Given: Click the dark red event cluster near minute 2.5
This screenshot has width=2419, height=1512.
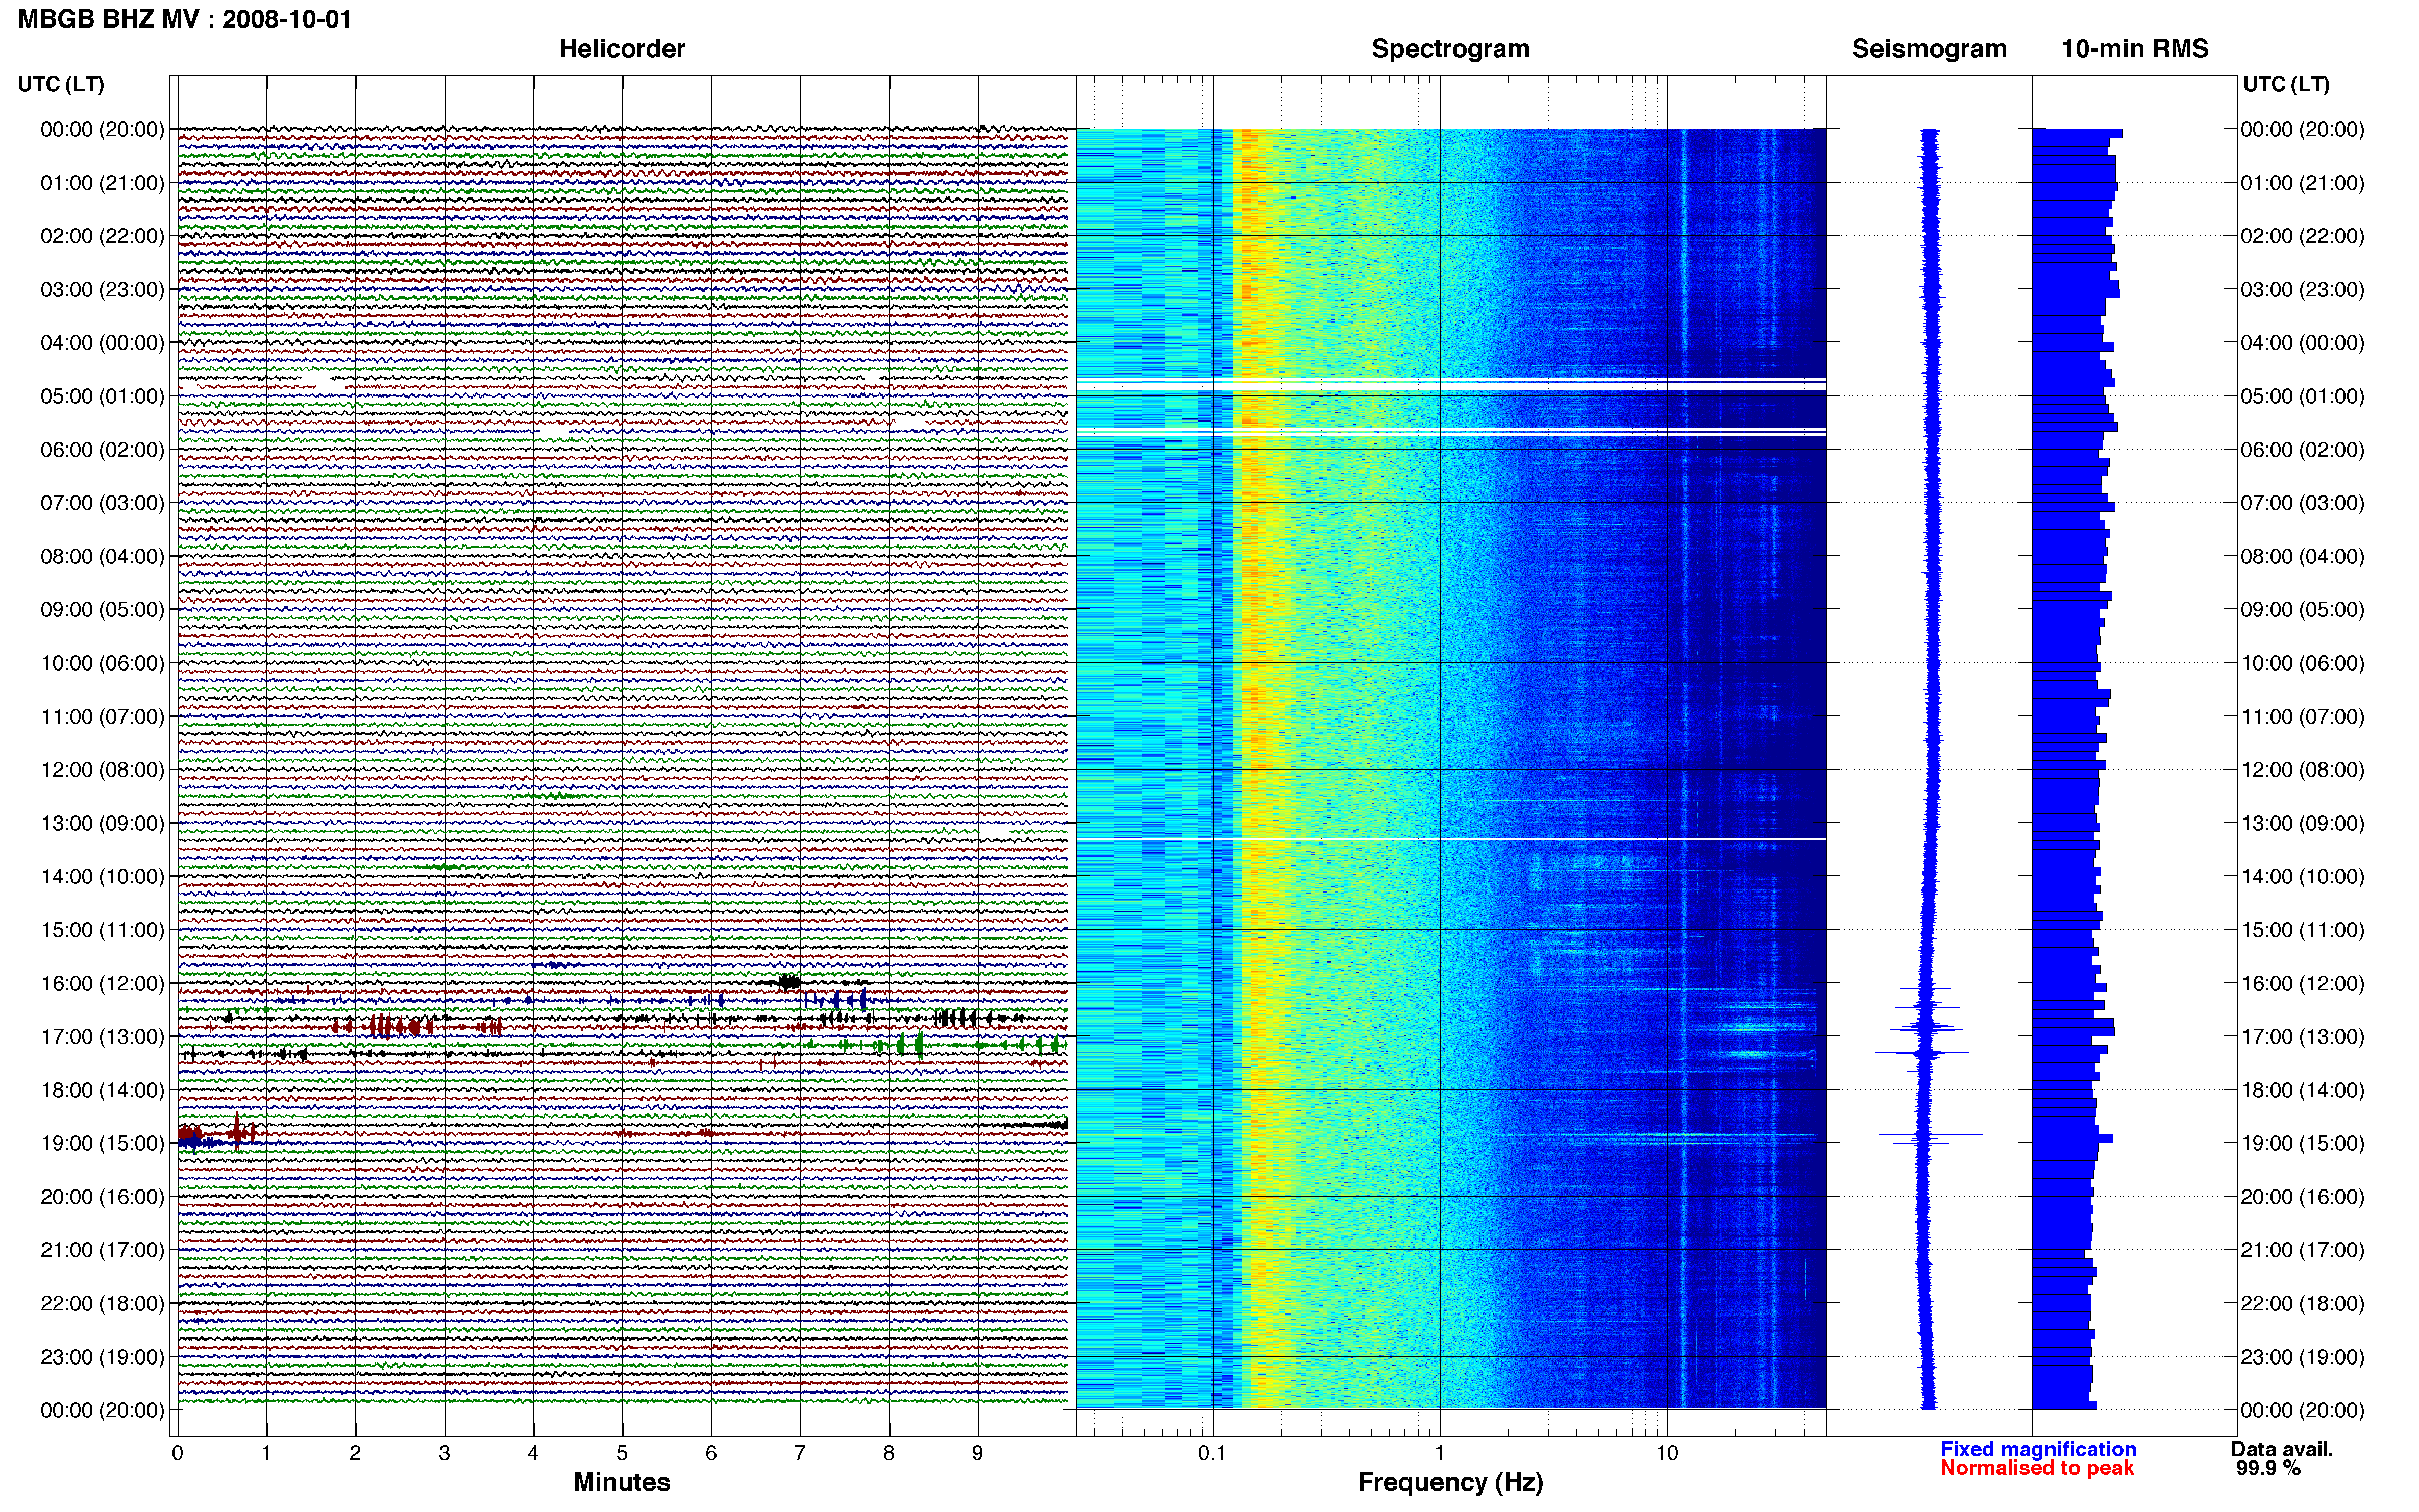Looking at the screenshot, I should coord(400,1026).
